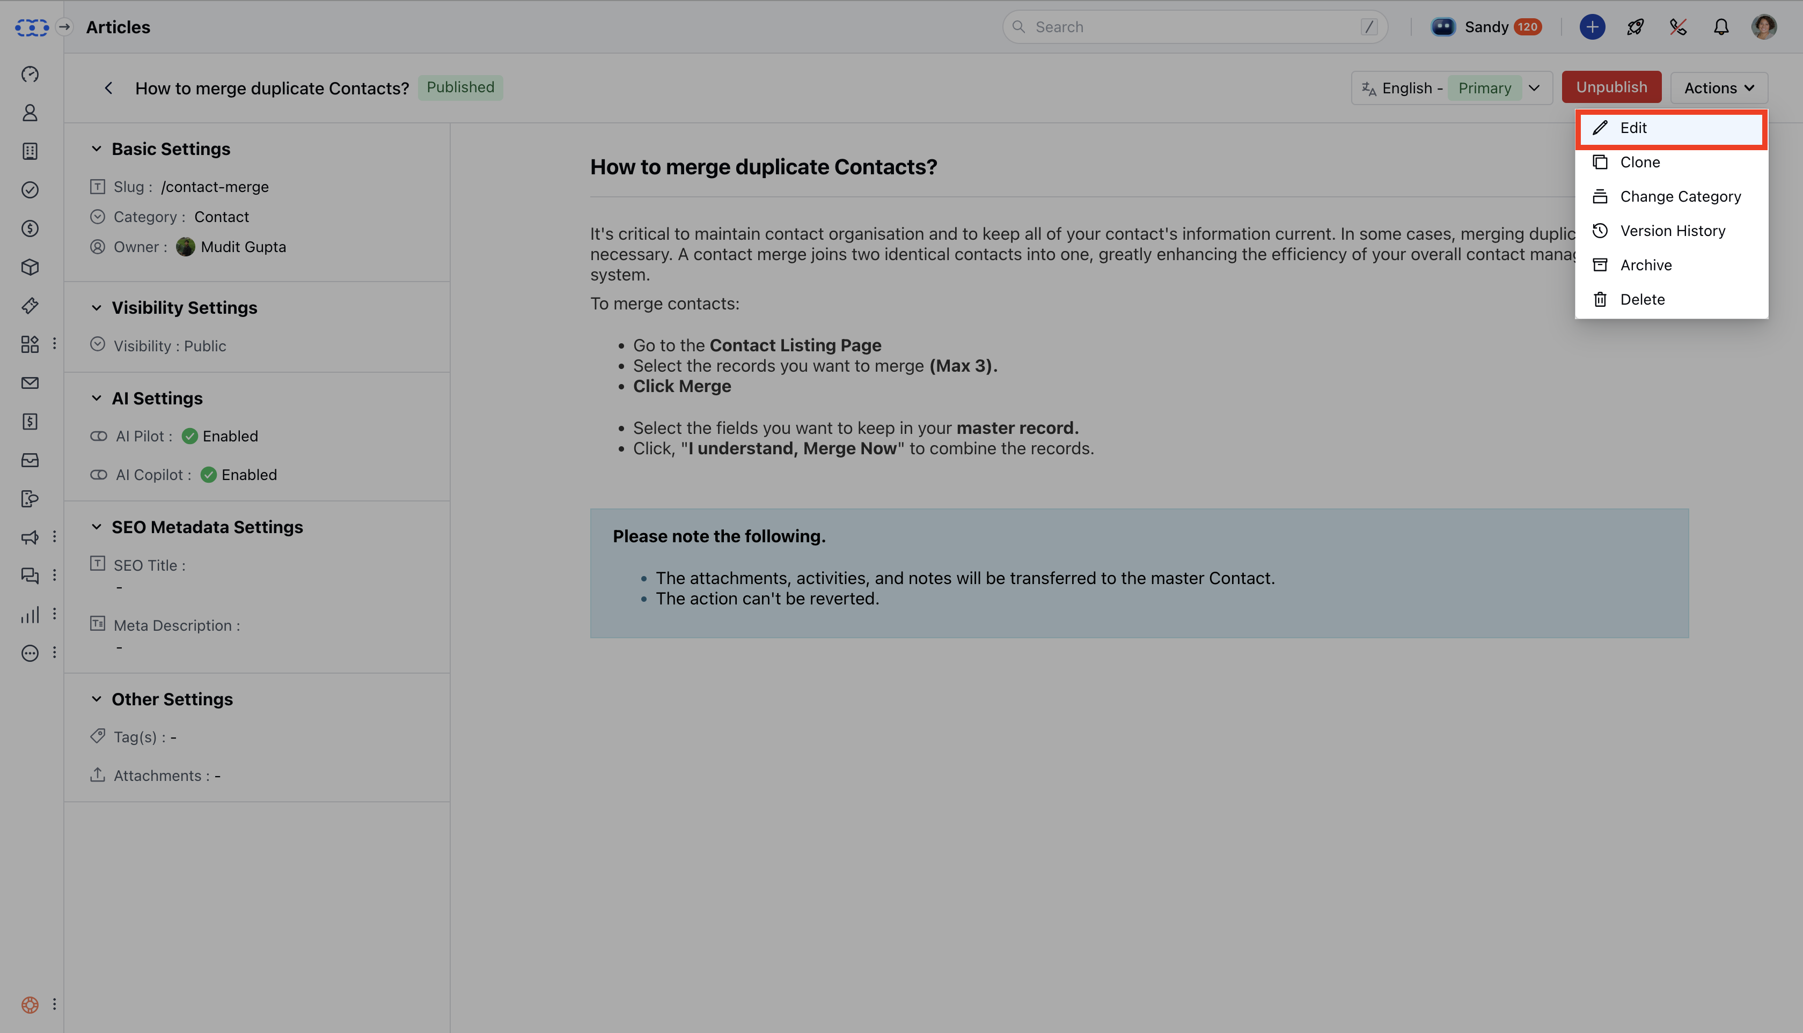Click the notifications bell icon
1803x1033 pixels.
click(x=1721, y=27)
